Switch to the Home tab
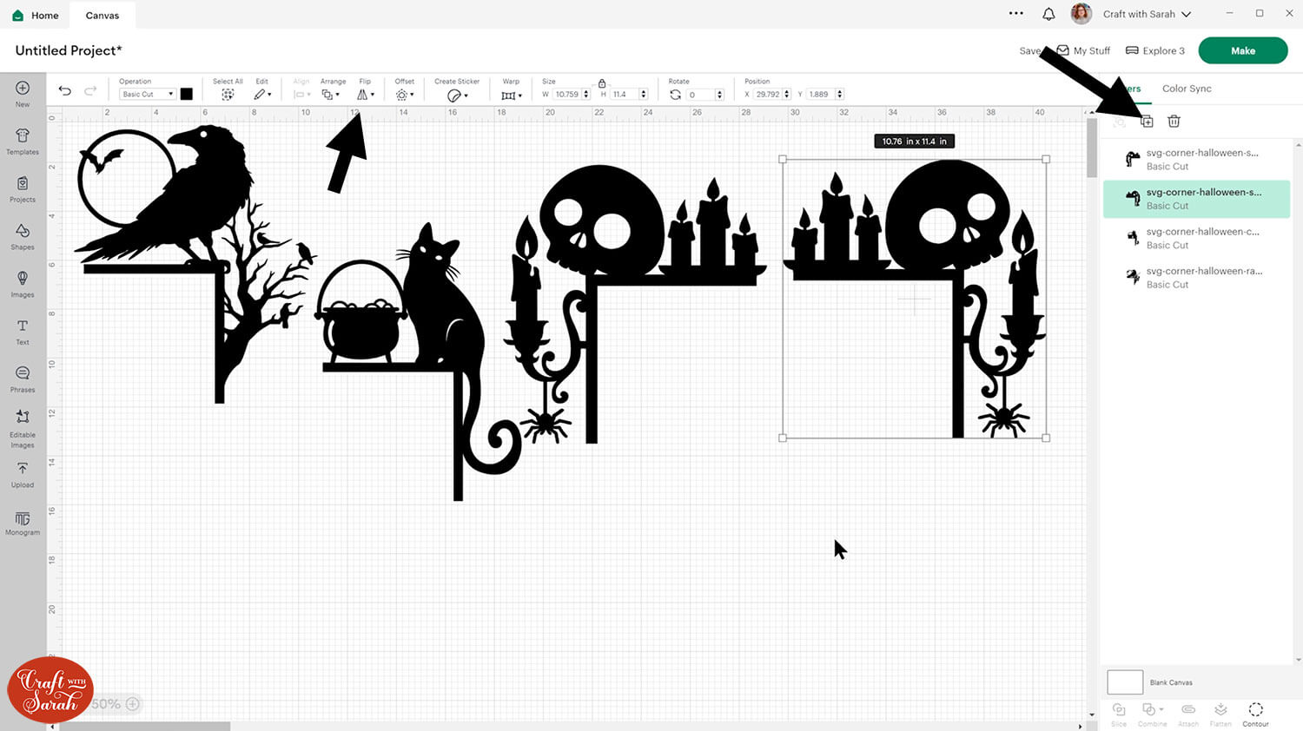Viewport: 1303px width, 731px height. (36, 15)
